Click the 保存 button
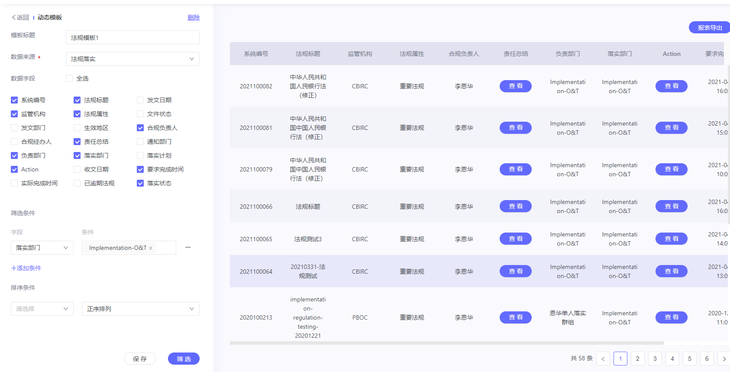The height and width of the screenshot is (372, 730). coord(140,359)
